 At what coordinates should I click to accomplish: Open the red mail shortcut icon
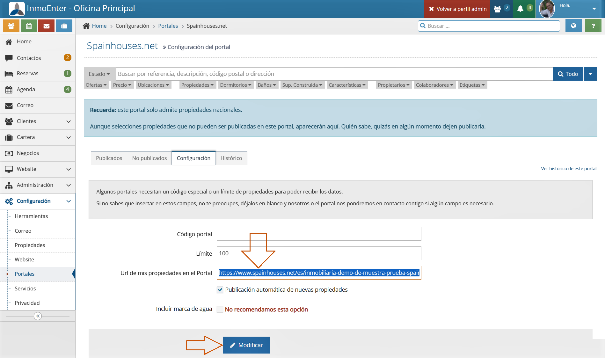47,26
